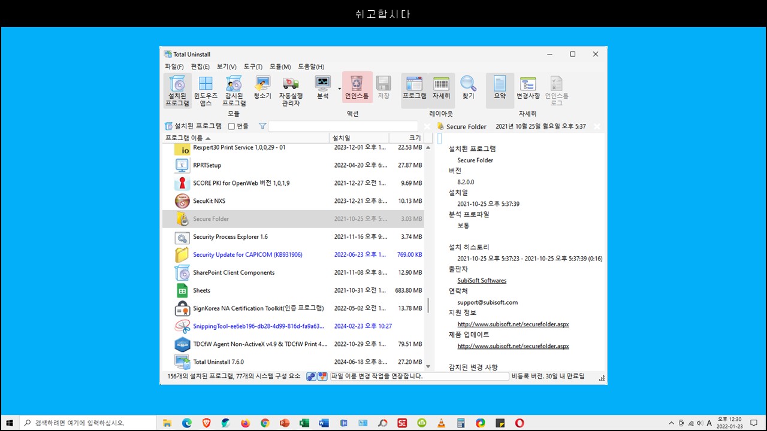Select SignKorea NA Certification Toolkit row
Viewport: 767px width, 431px height.
point(293,308)
